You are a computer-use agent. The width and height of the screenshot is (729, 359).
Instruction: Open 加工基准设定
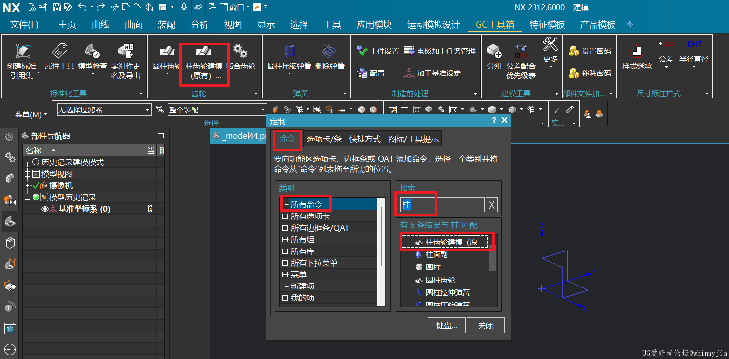[432, 73]
